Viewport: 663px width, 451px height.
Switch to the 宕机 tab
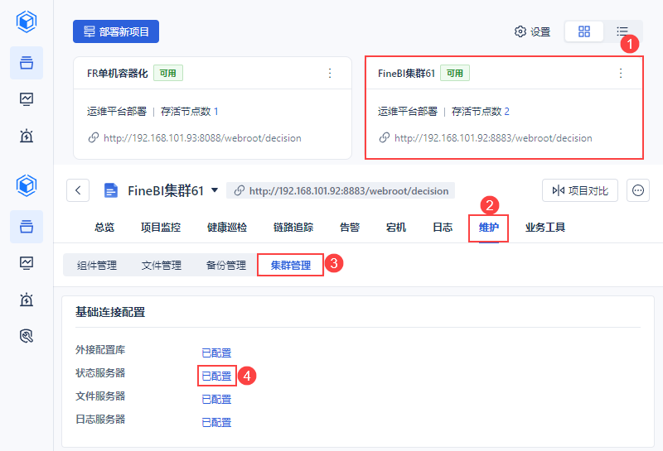pos(396,228)
